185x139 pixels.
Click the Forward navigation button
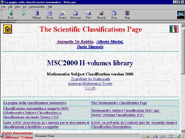[24, 15]
